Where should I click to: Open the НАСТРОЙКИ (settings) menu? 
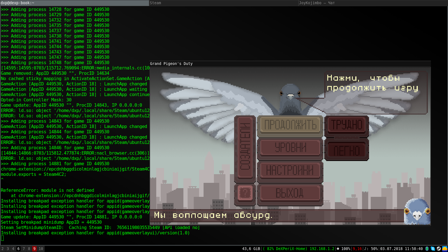[x=290, y=170]
